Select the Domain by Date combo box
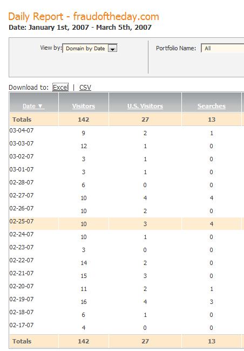 [x=90, y=48]
